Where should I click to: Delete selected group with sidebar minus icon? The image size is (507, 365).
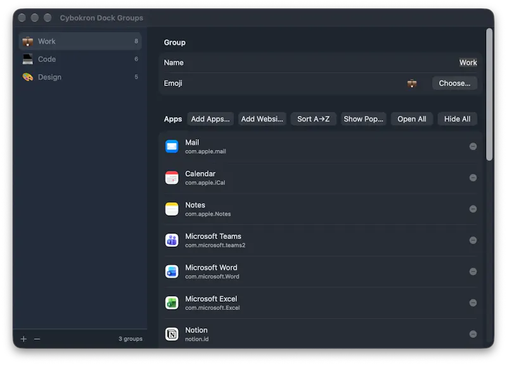pyautogui.click(x=37, y=339)
